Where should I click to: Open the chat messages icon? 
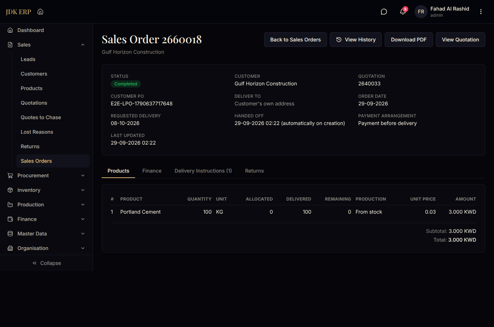click(x=384, y=12)
